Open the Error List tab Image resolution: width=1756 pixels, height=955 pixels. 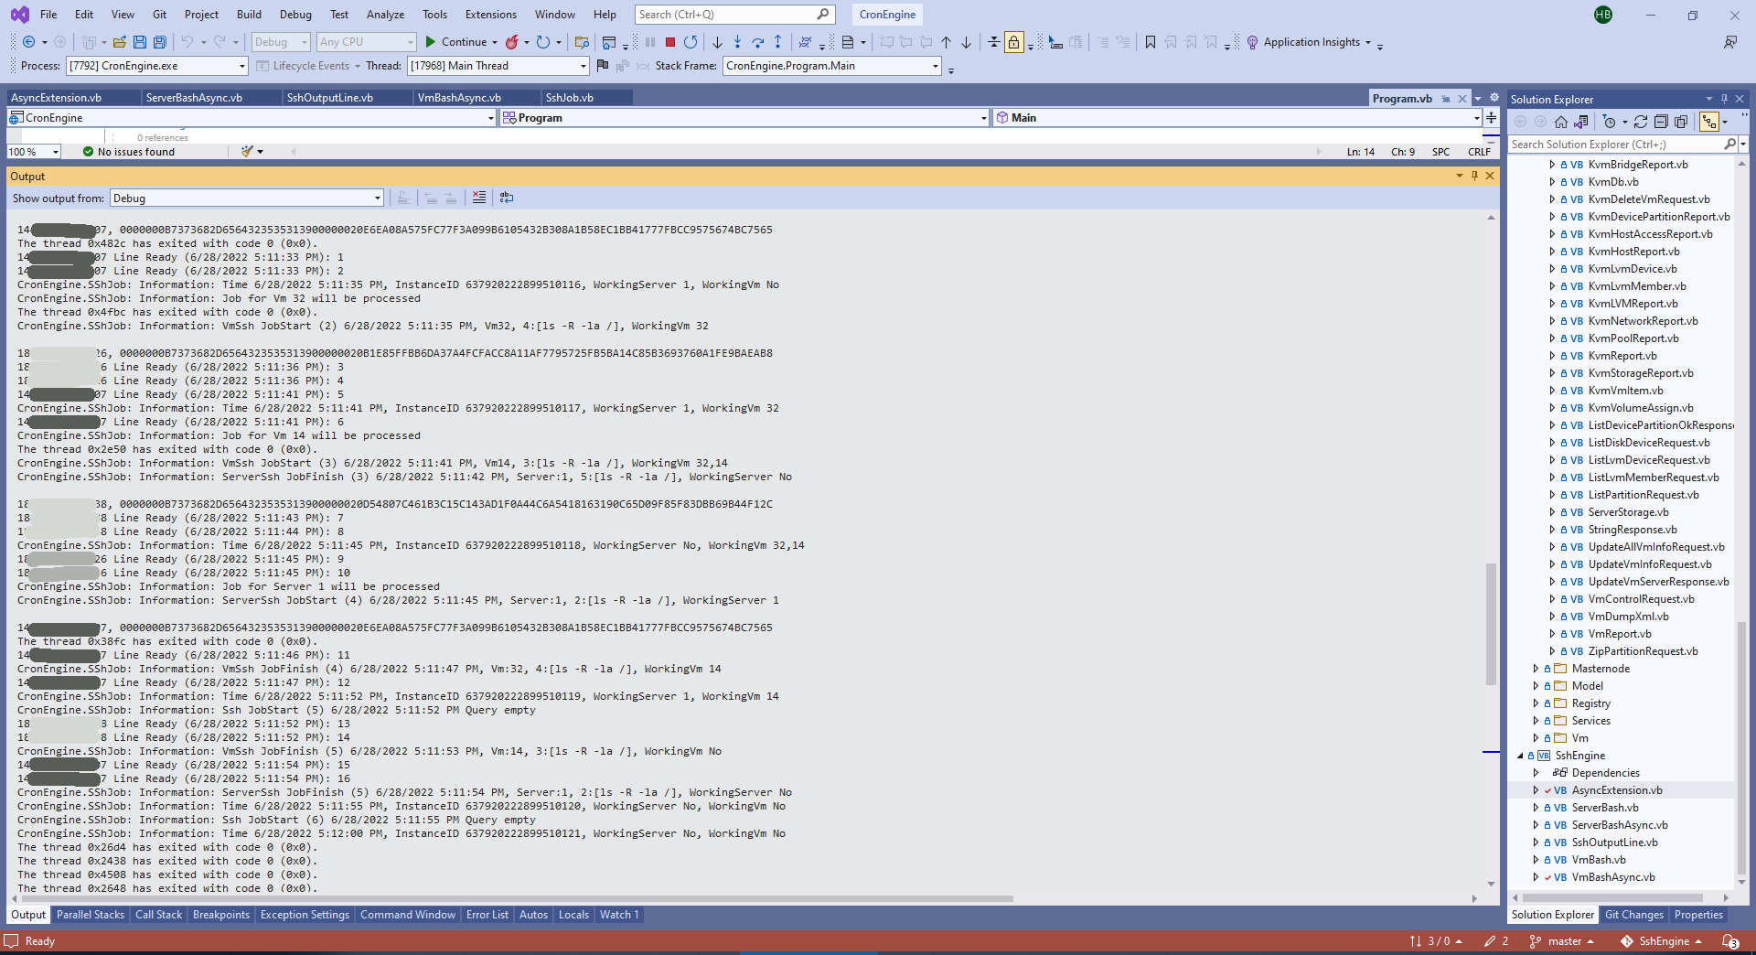pyautogui.click(x=487, y=915)
